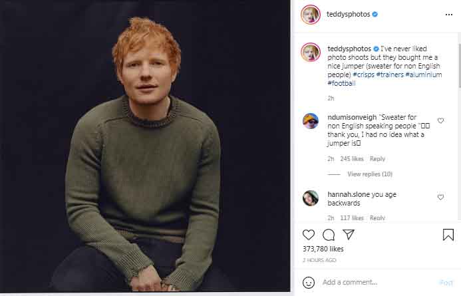Screen dimensions: 461x296
Task: Open emoji picker in comment field
Action: coord(309,282)
